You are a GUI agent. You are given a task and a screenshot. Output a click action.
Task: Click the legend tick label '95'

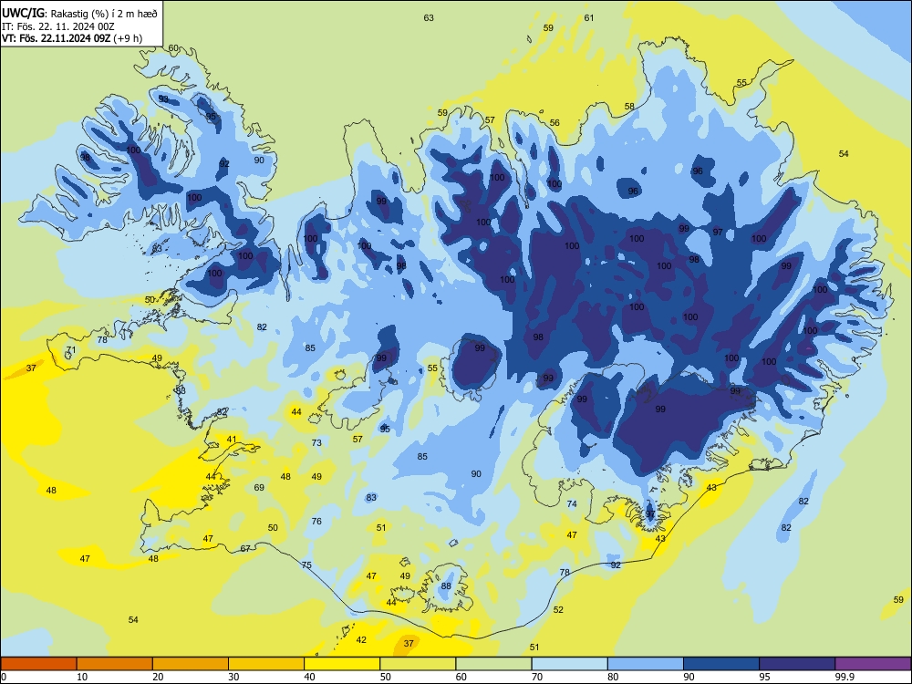pyautogui.click(x=764, y=677)
